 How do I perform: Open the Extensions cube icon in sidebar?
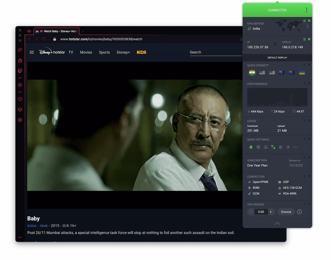click(x=20, y=110)
